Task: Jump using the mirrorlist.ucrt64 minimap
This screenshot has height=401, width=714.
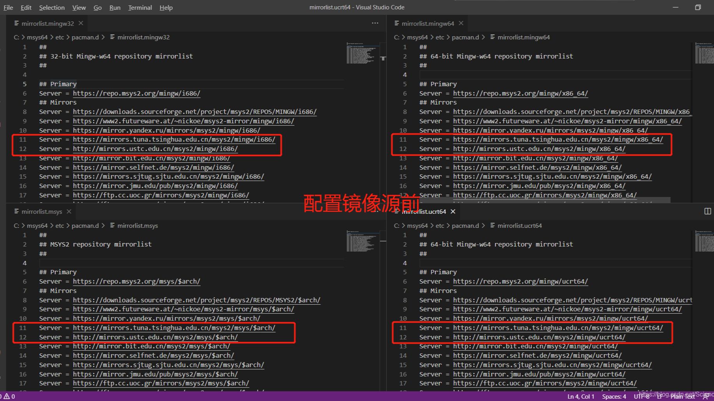Action: [704, 241]
